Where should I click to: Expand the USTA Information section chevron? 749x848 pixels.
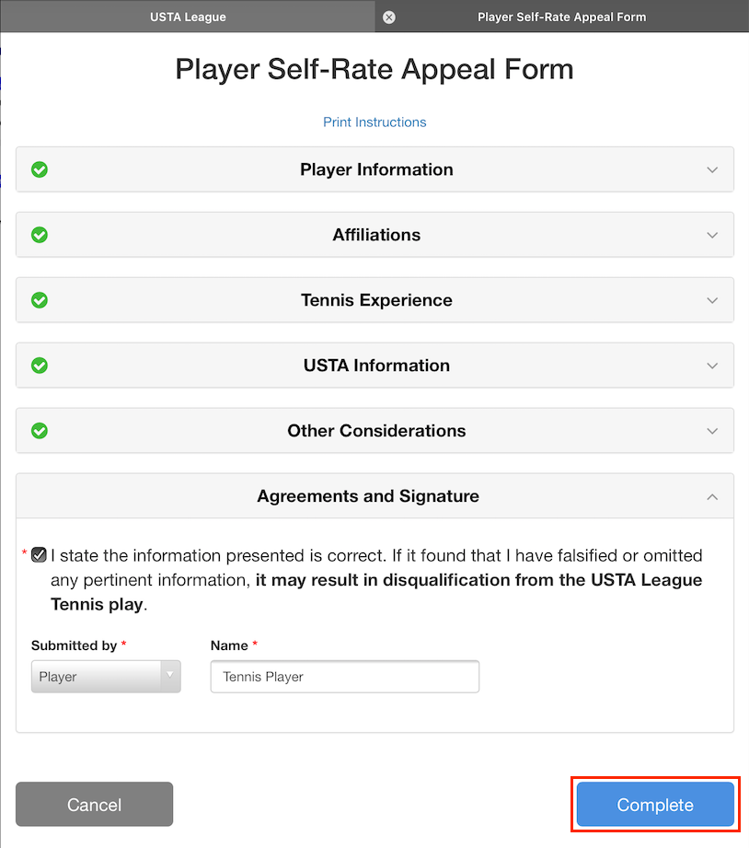(712, 366)
